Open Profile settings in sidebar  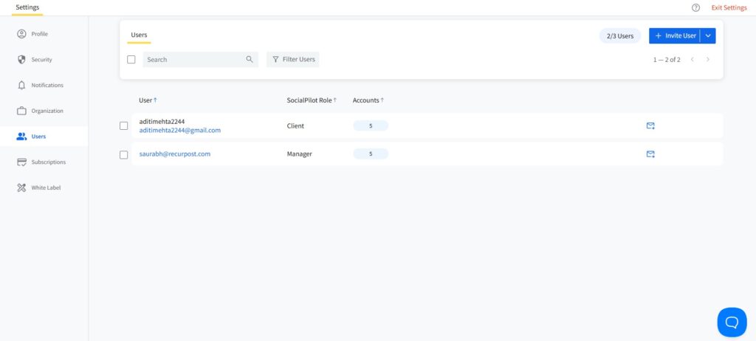pyautogui.click(x=32, y=34)
